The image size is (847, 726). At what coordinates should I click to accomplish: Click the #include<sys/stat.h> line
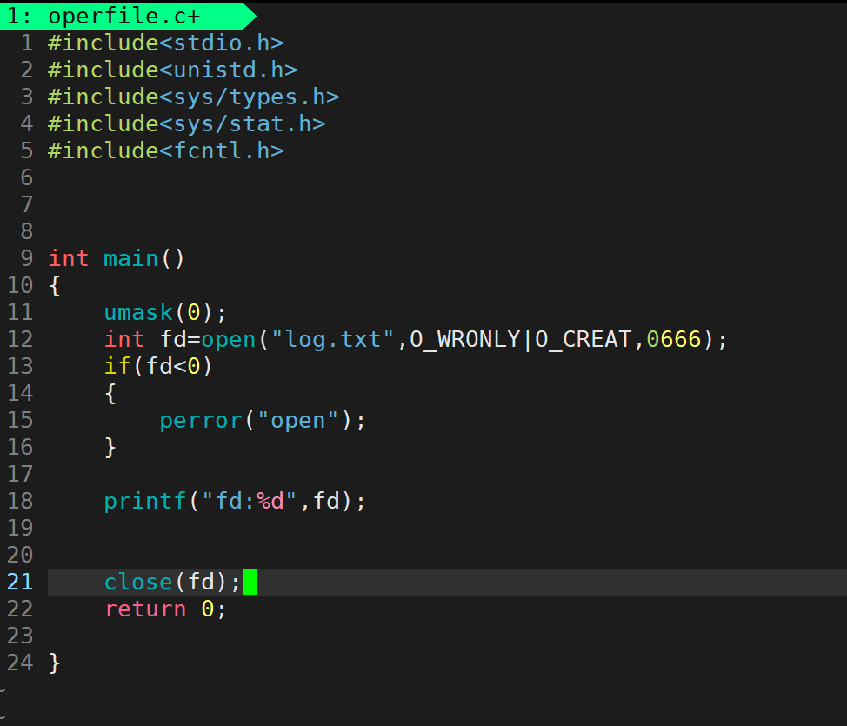(186, 123)
